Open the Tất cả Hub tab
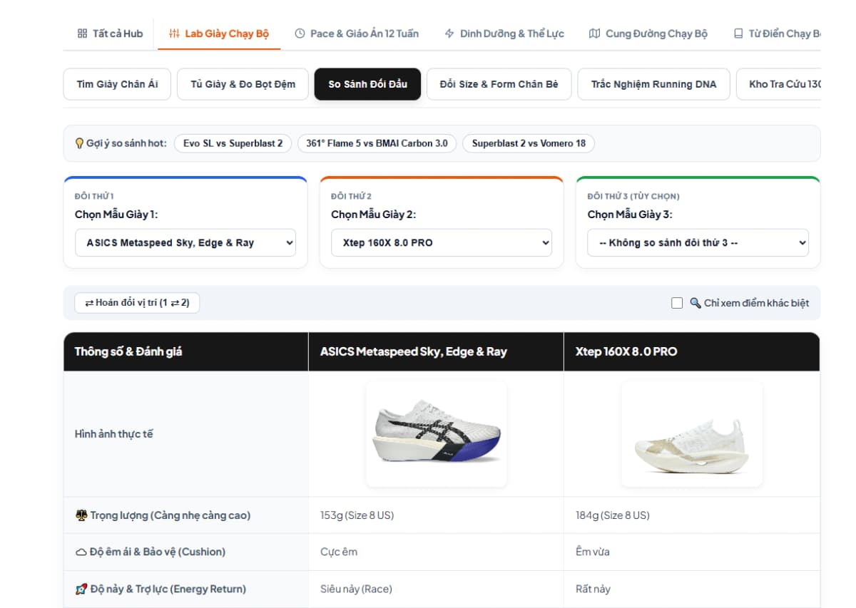This screenshot has height=608, width=856. [110, 34]
